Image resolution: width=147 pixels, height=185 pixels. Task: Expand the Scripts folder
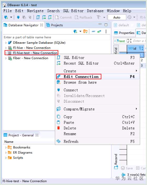point(6,158)
